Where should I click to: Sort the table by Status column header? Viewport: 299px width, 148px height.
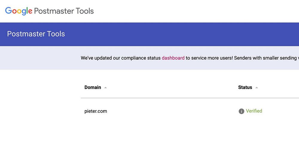coord(245,87)
